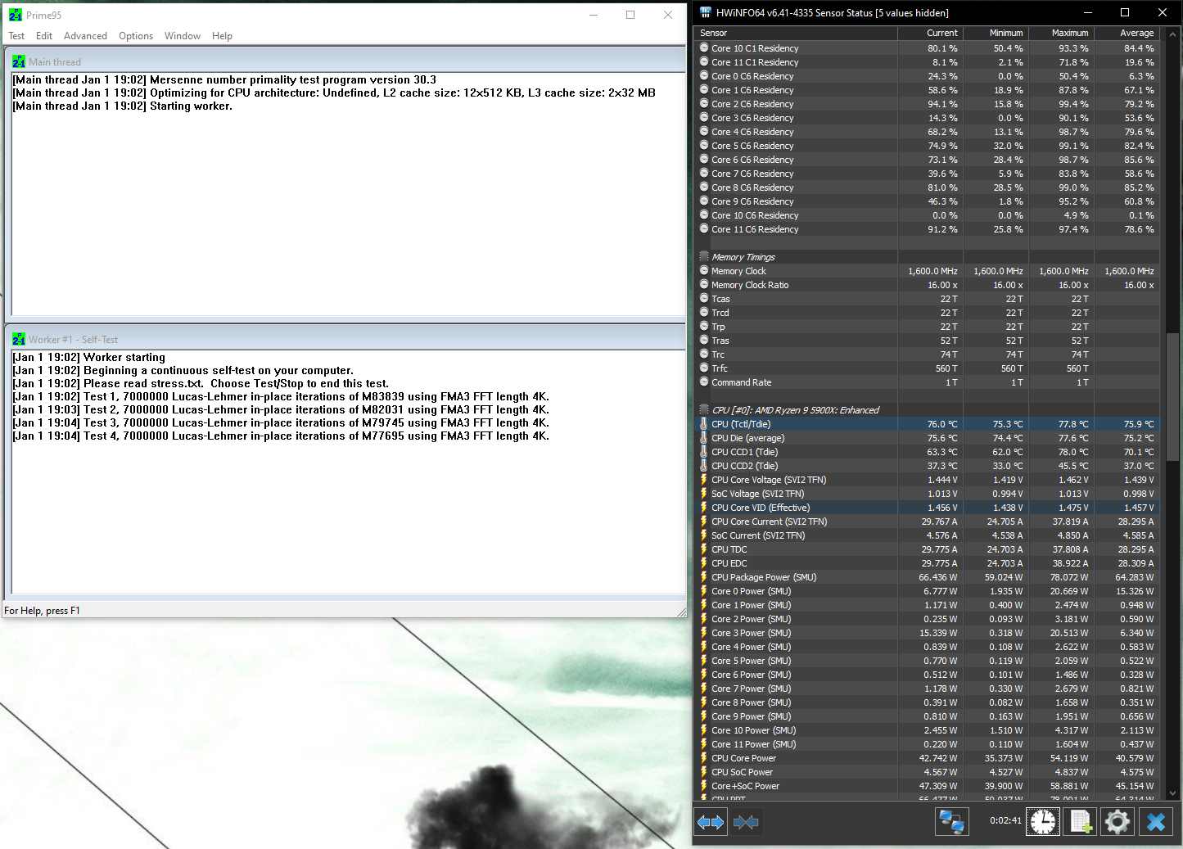
Task: Select the Trfc timing row
Action: (x=928, y=368)
